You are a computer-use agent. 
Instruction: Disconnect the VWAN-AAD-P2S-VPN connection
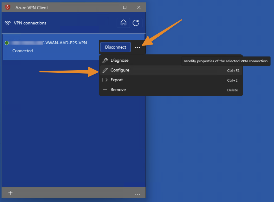tap(115, 47)
